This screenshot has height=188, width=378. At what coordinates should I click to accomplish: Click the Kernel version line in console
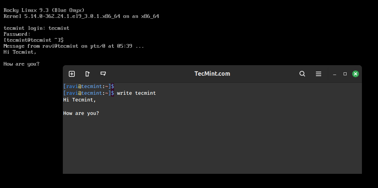pyautogui.click(x=81, y=16)
